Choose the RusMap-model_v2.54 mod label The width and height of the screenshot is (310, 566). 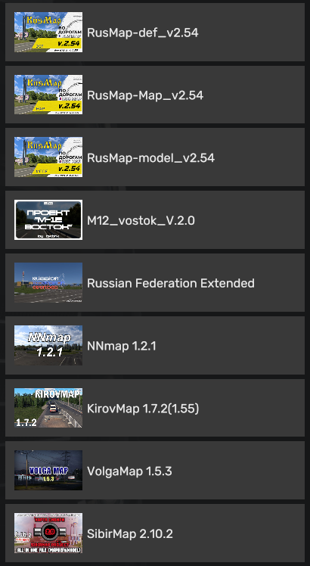point(151,158)
